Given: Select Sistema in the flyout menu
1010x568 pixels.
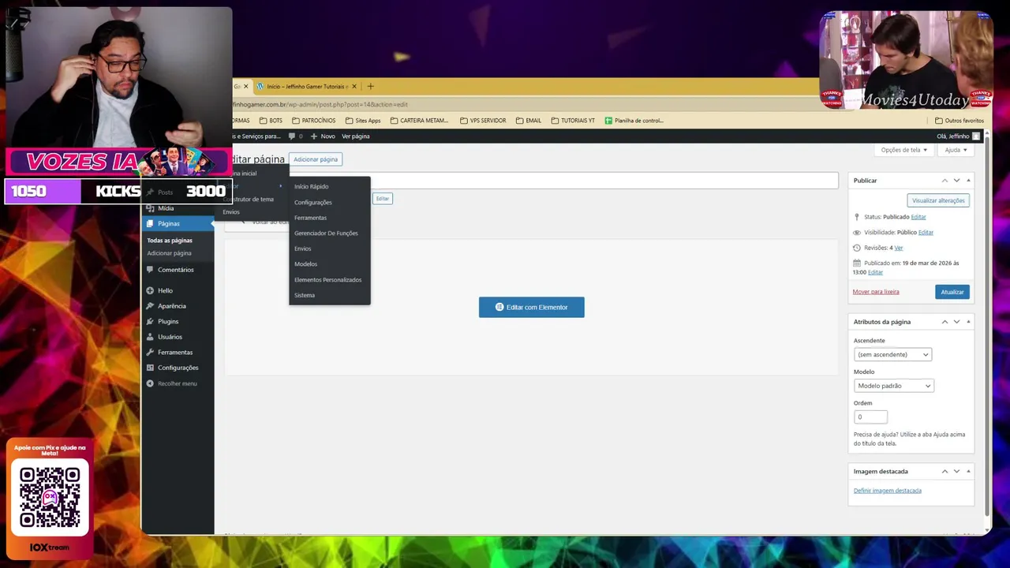Looking at the screenshot, I should [x=304, y=295].
